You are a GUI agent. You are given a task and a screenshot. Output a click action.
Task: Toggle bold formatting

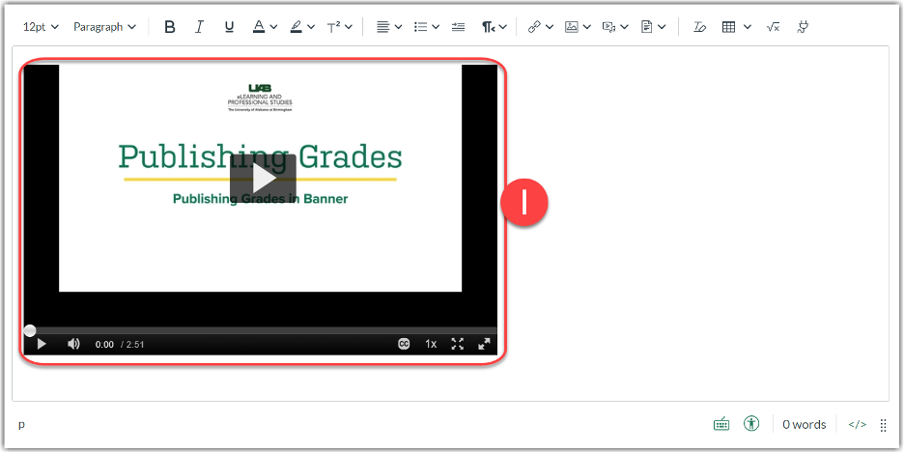point(170,27)
